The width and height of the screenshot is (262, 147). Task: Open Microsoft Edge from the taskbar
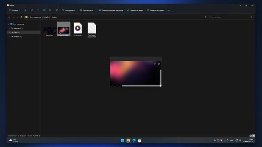134,140
